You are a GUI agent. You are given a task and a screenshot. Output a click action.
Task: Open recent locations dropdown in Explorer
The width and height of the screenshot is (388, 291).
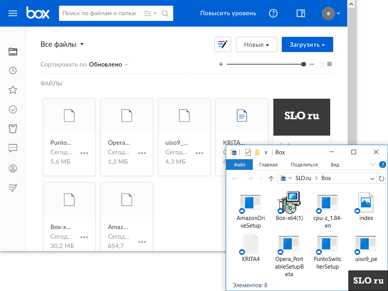[x=261, y=179]
